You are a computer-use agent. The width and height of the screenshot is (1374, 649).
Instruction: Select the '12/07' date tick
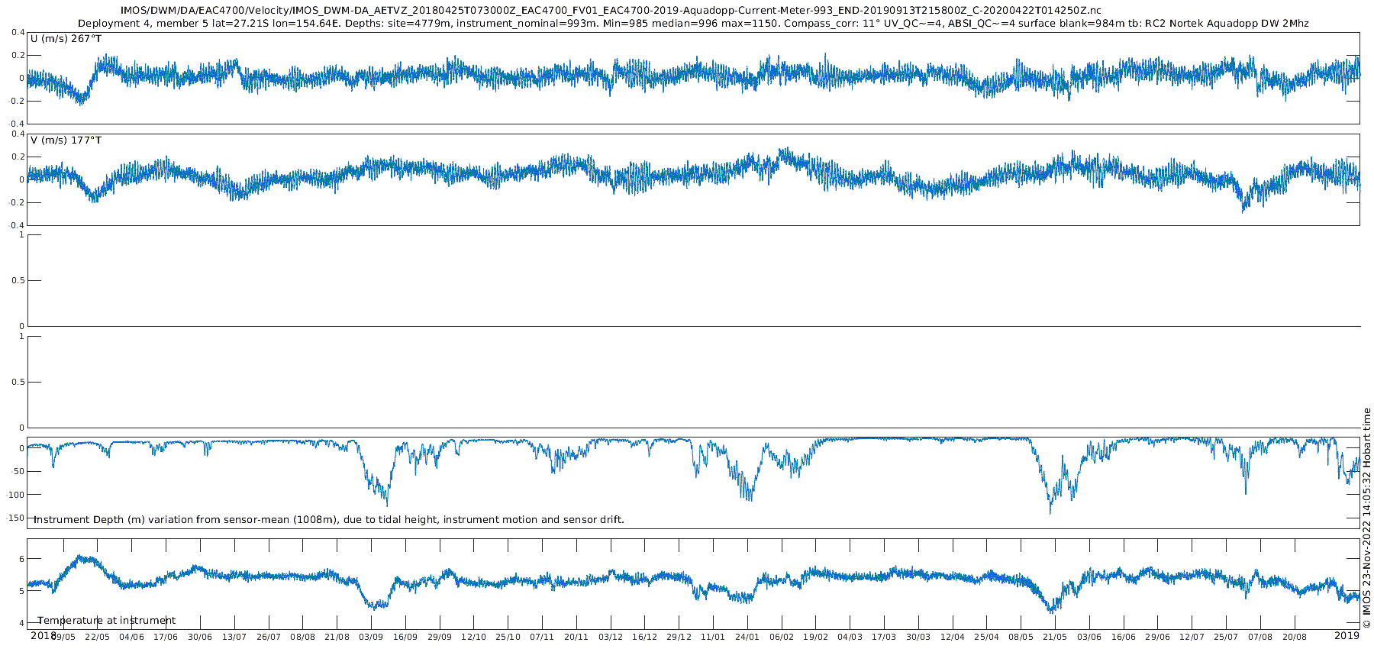[1192, 637]
